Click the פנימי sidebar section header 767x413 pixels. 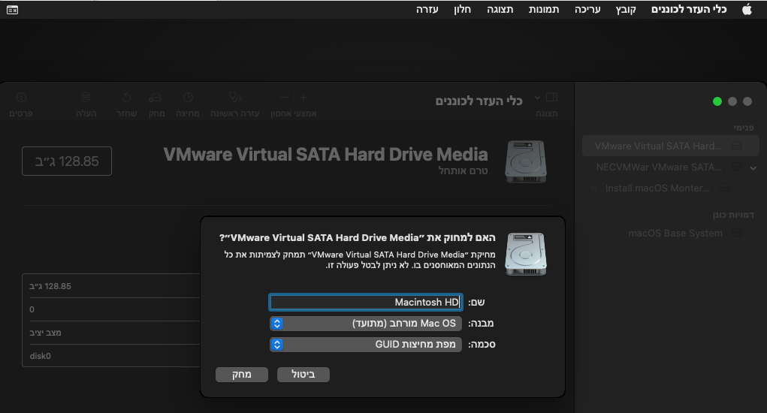click(744, 128)
